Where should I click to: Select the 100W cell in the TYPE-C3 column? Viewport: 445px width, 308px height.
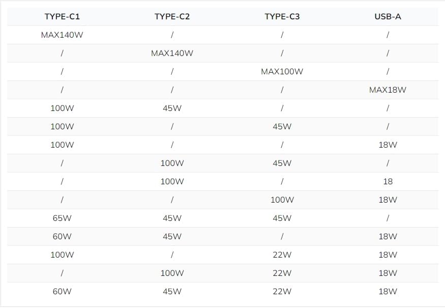point(282,200)
